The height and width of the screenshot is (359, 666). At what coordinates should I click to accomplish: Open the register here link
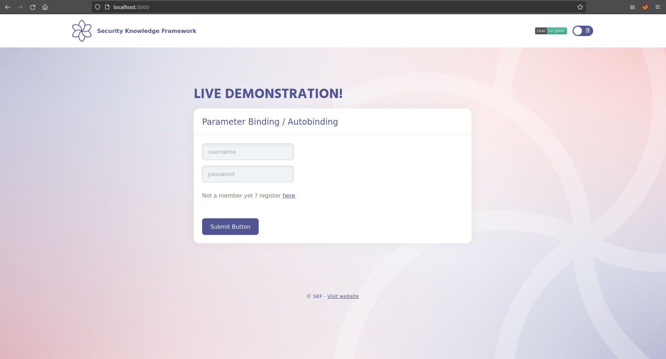click(x=289, y=195)
